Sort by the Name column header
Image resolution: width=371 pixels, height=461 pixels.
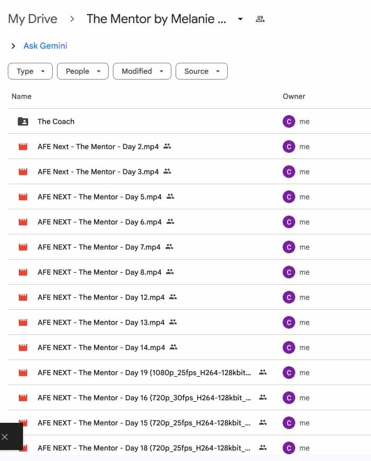point(21,96)
